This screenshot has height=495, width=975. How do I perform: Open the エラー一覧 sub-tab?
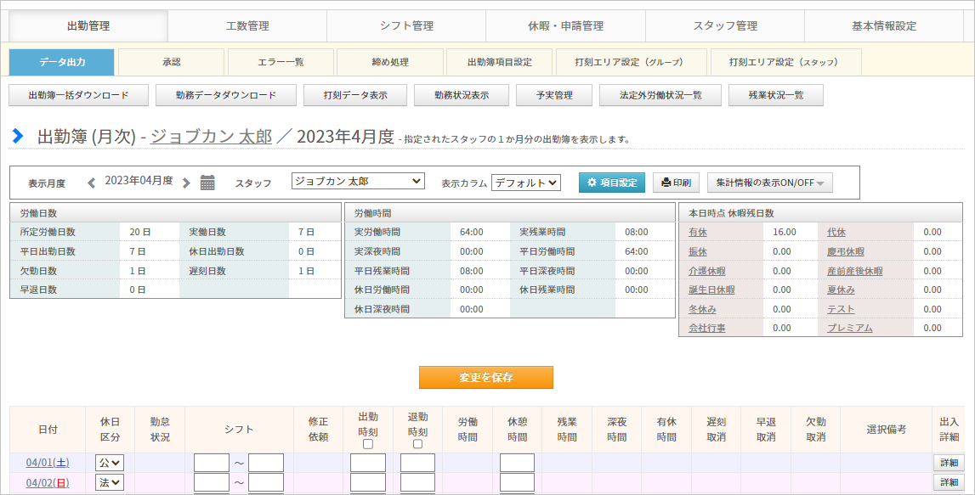281,62
